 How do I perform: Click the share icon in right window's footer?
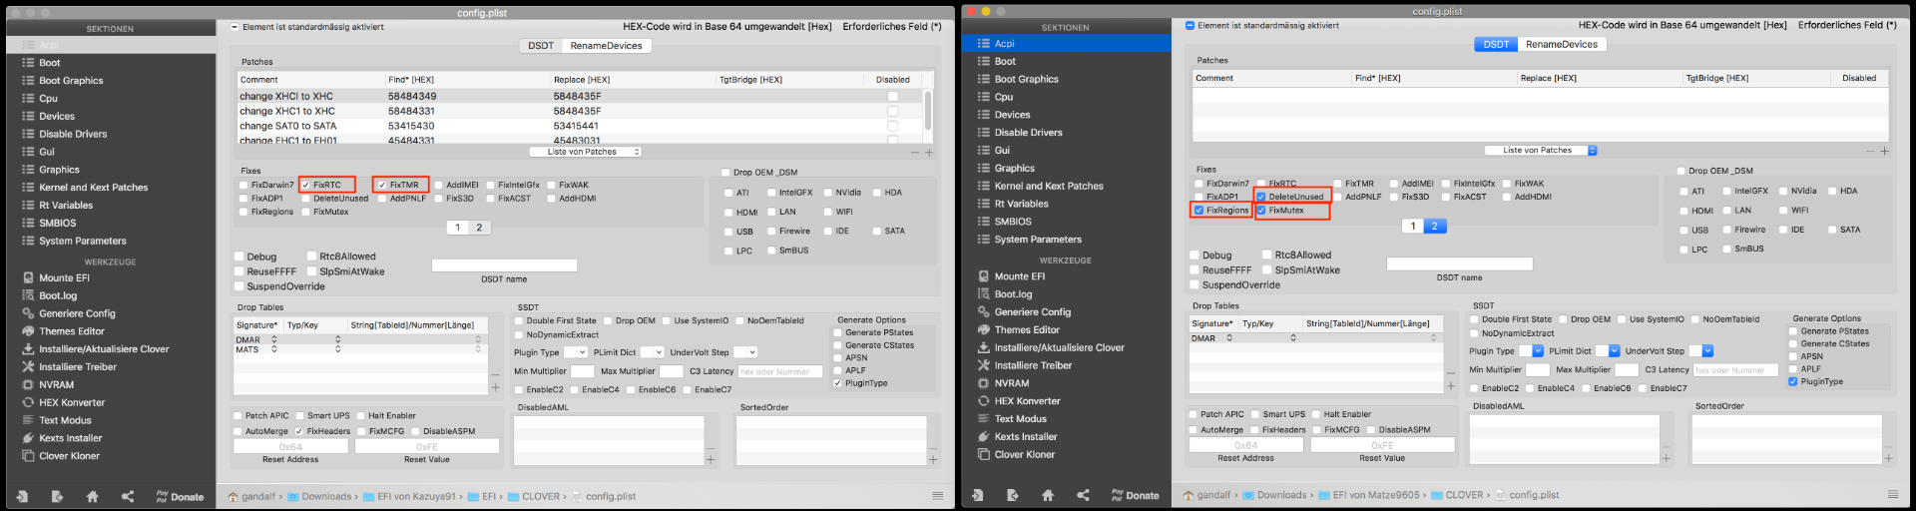(x=1083, y=495)
